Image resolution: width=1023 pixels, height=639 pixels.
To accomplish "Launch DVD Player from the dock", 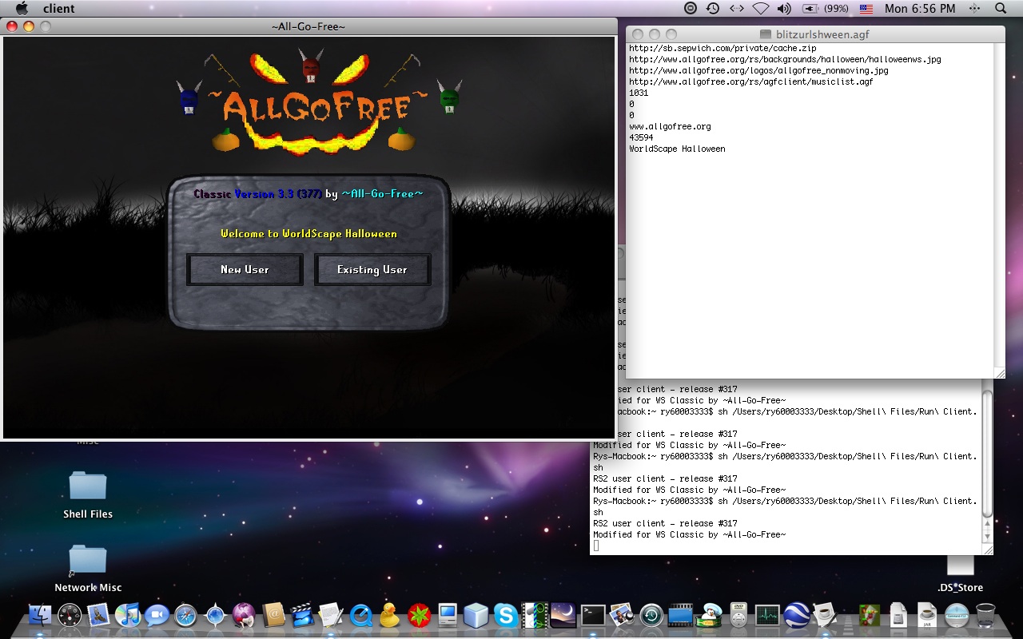I will coord(738,614).
